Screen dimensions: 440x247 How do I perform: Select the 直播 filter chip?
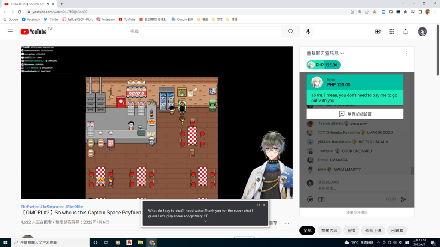click(x=351, y=230)
